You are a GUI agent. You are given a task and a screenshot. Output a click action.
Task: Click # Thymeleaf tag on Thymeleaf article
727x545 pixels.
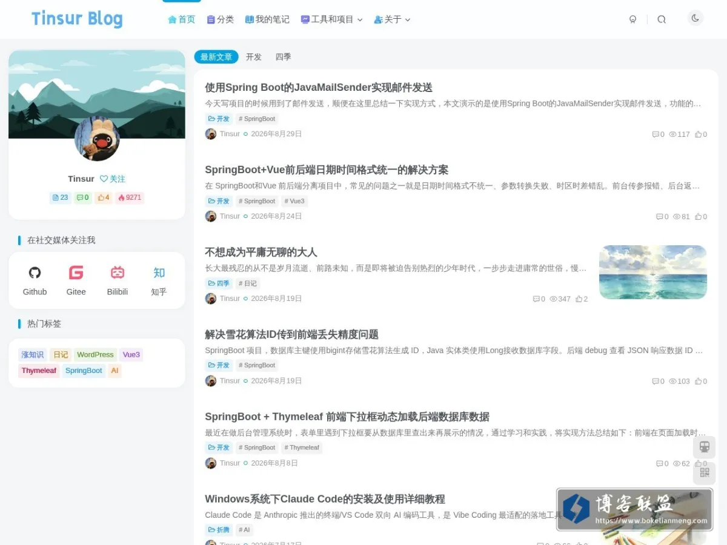(x=302, y=448)
